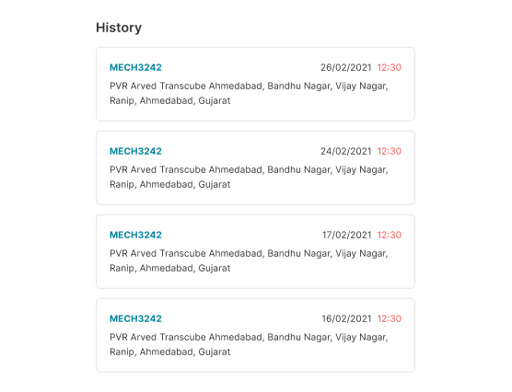512x392 pixels.
Task: Click the History heading
Action: tap(119, 28)
